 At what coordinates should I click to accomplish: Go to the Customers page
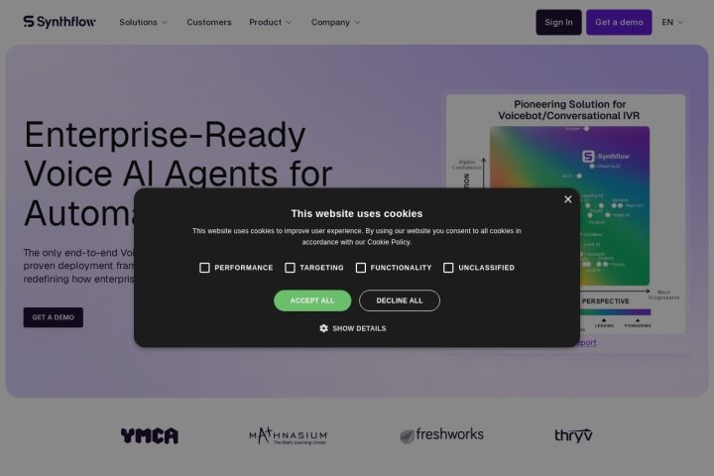(x=209, y=22)
